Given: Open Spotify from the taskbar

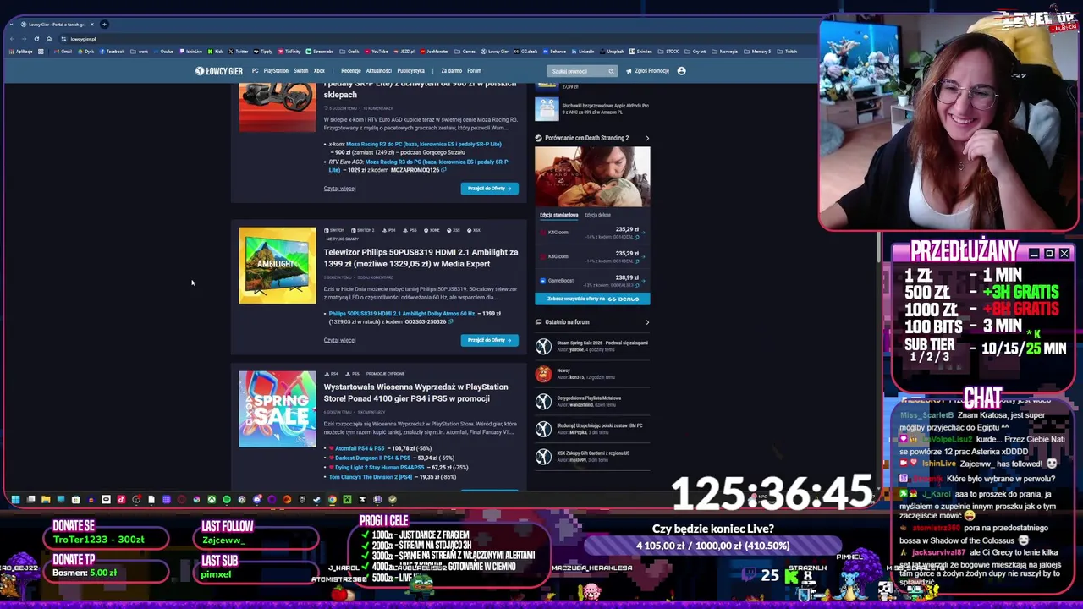Looking at the screenshot, I should [x=227, y=500].
